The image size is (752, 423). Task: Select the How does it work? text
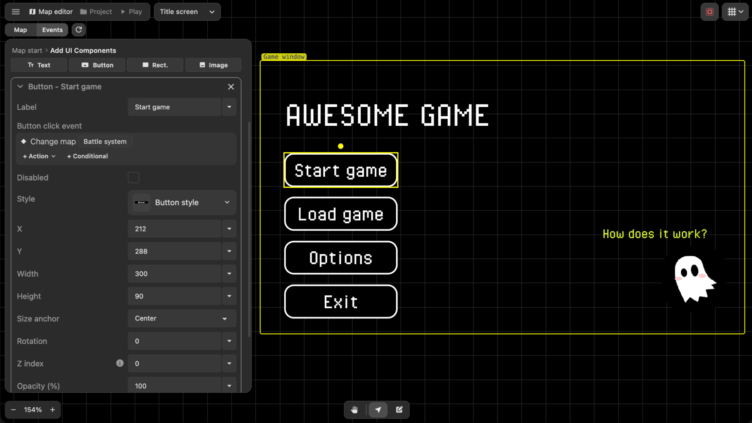[655, 234]
